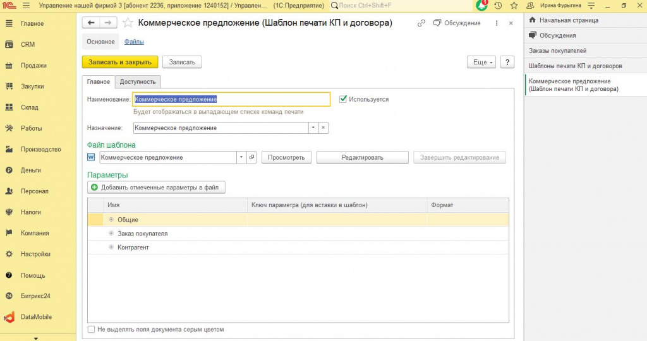Add form to favorites star
This screenshot has width=647, height=341.
pyautogui.click(x=128, y=23)
